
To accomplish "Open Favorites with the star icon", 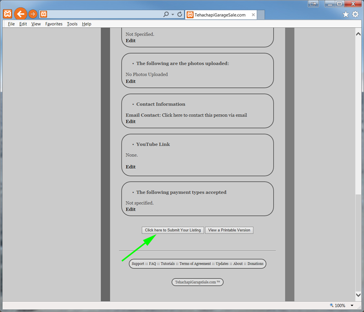I will (346, 15).
